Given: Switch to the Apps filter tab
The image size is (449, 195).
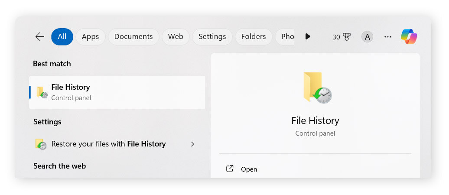Looking at the screenshot, I should click(x=91, y=37).
